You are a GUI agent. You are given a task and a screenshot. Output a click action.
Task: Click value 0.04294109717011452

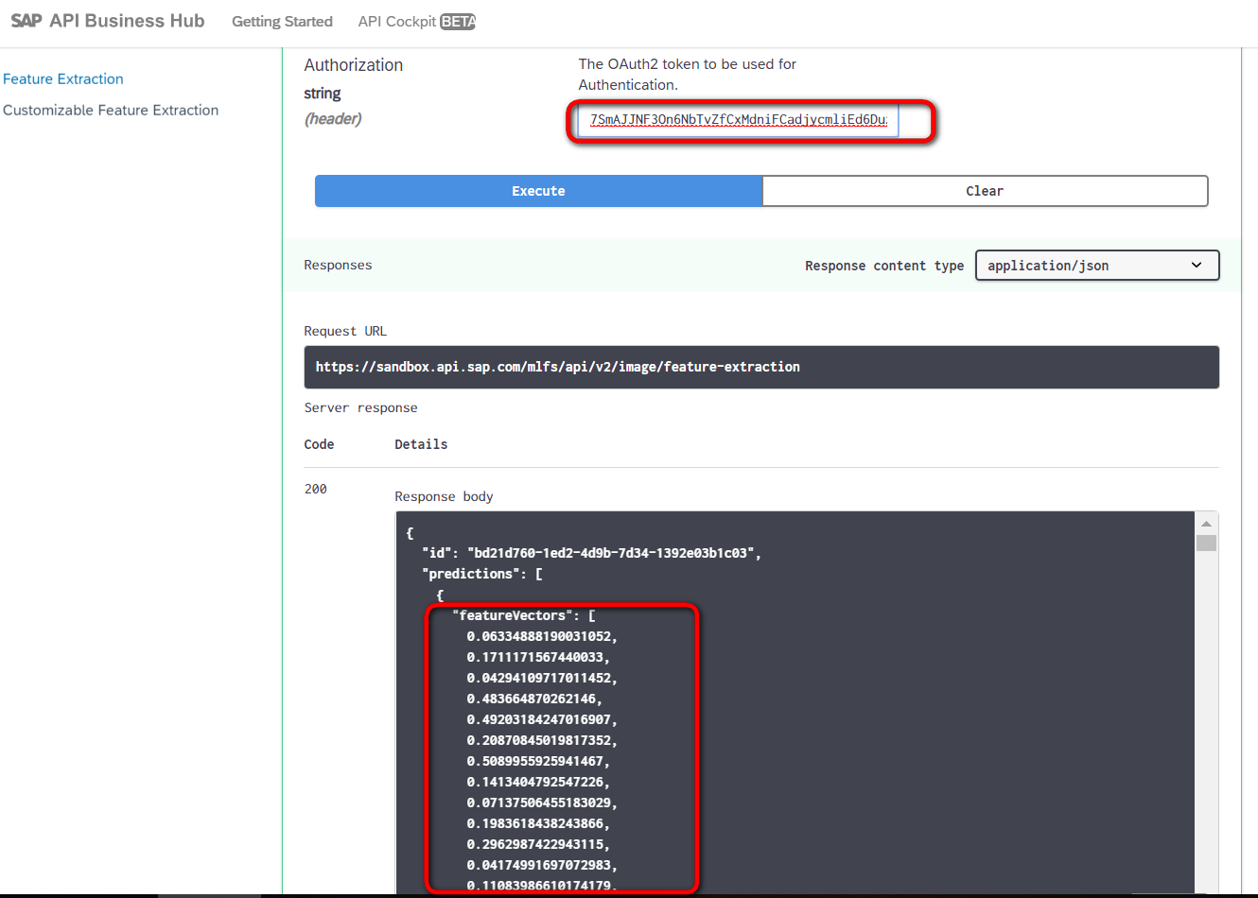[542, 678]
